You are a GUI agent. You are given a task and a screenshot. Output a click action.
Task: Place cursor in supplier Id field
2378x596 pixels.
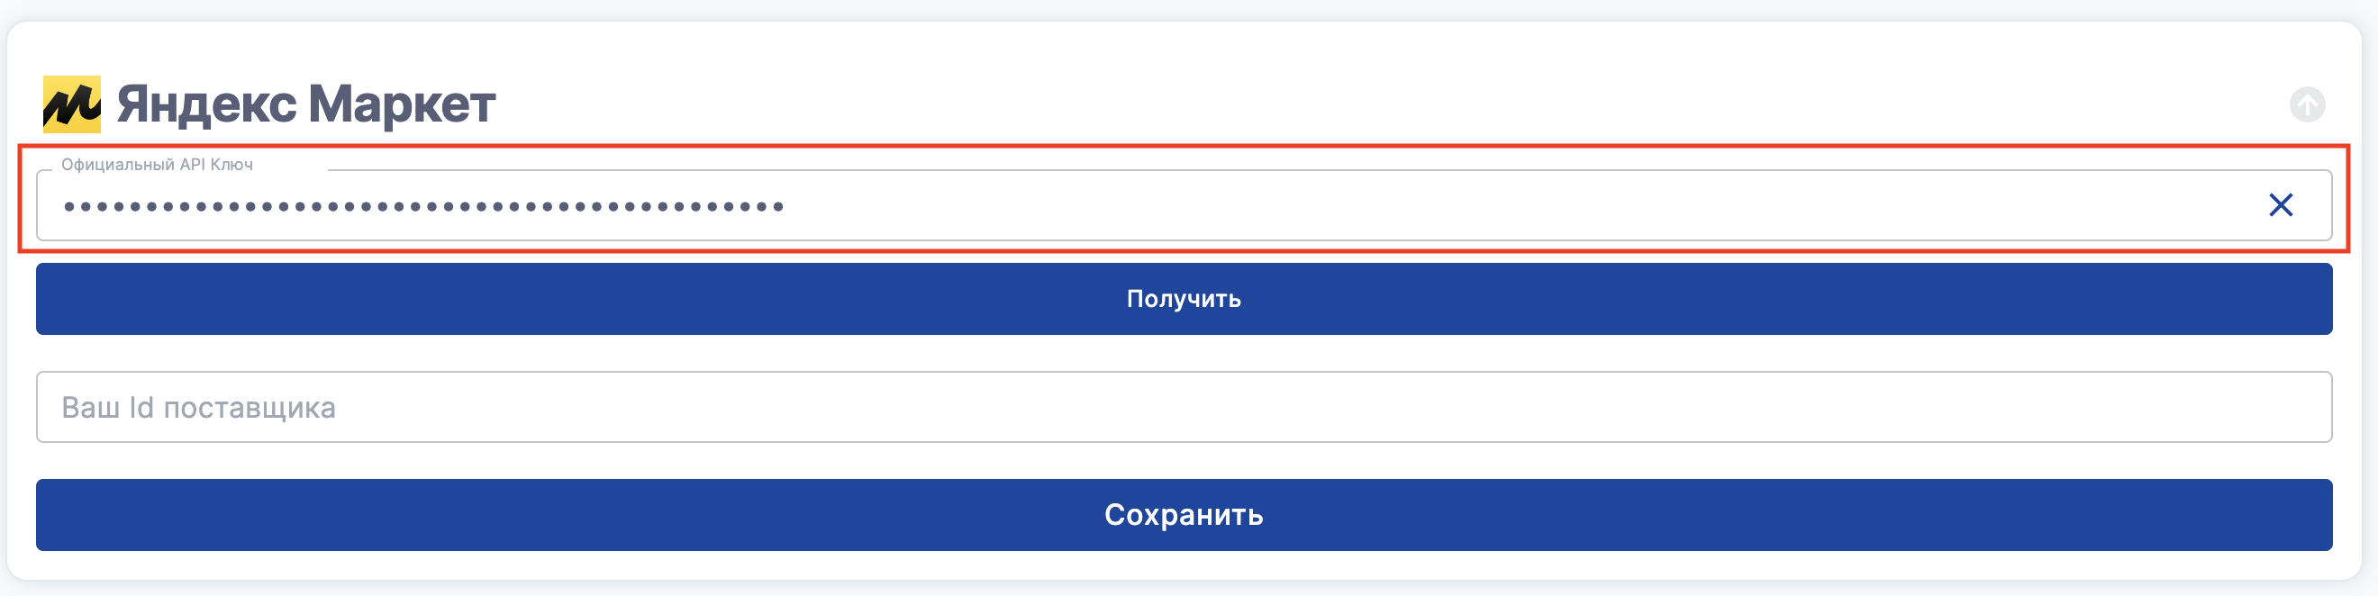1184,407
